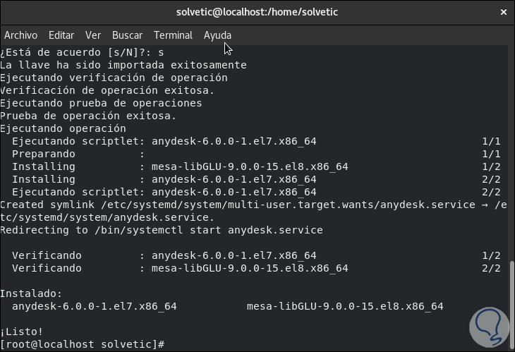
Task: Click the "Redirecting to /bin/systemctl" line
Action: (162, 230)
